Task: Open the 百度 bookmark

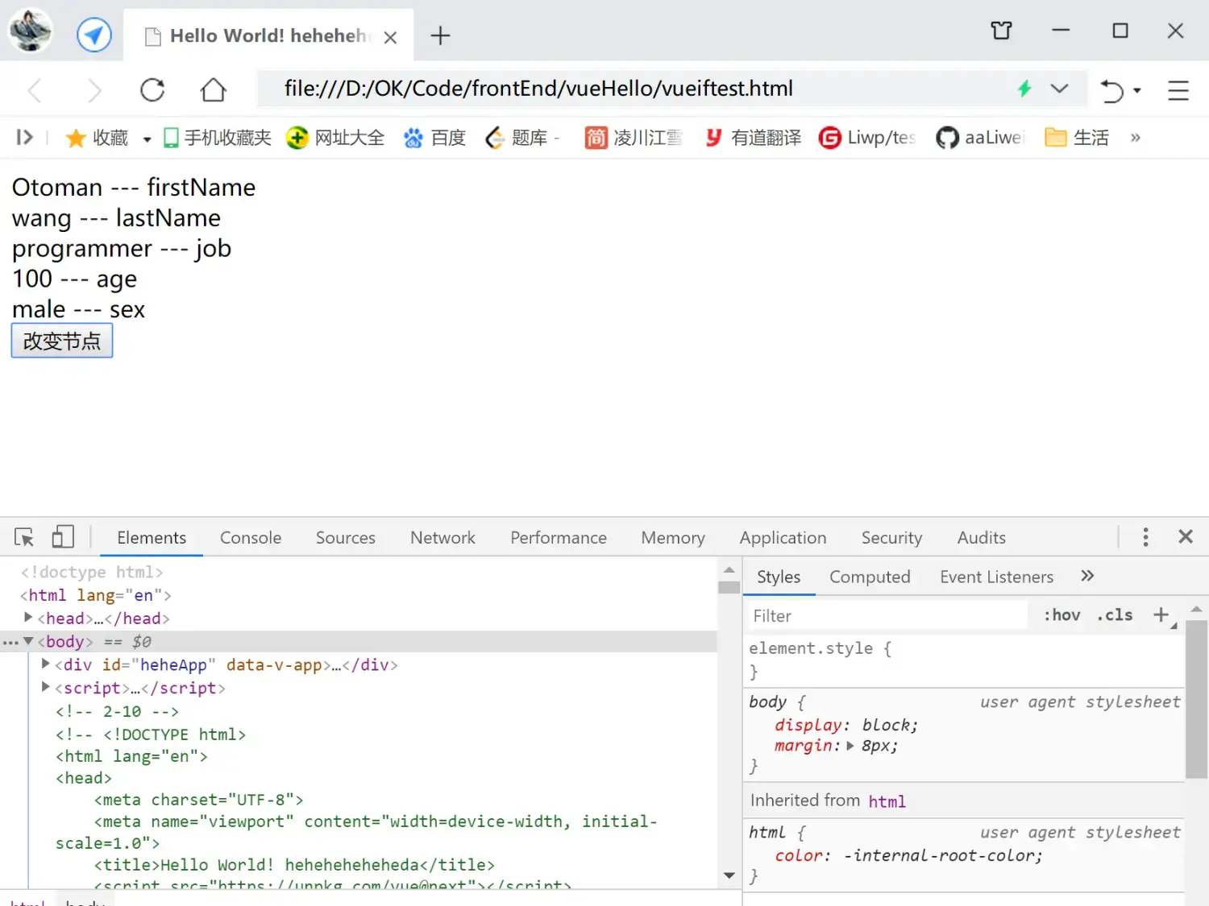Action: (x=435, y=138)
